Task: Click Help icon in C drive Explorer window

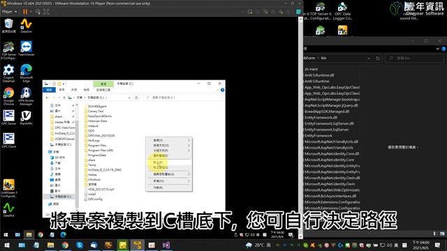Action: tap(222, 90)
